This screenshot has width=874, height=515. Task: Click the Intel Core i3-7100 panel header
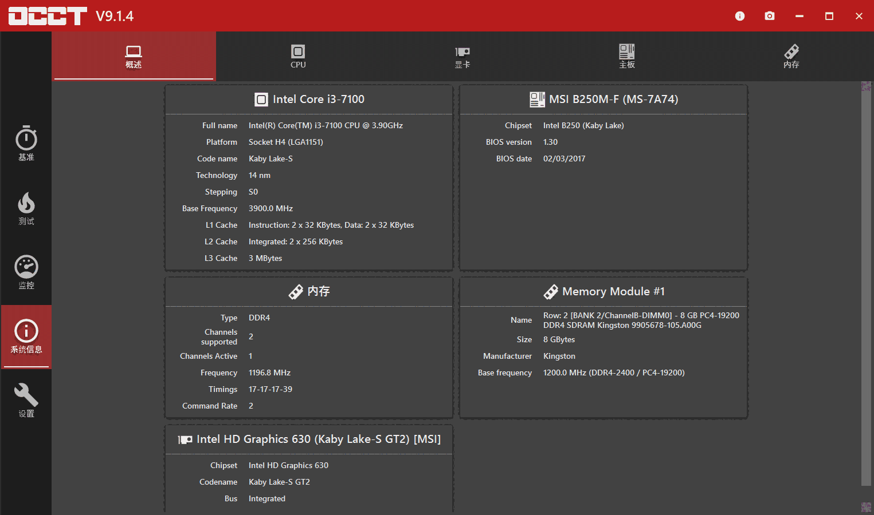tap(309, 100)
